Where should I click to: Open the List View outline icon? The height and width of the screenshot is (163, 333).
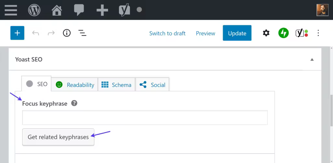coord(82,33)
